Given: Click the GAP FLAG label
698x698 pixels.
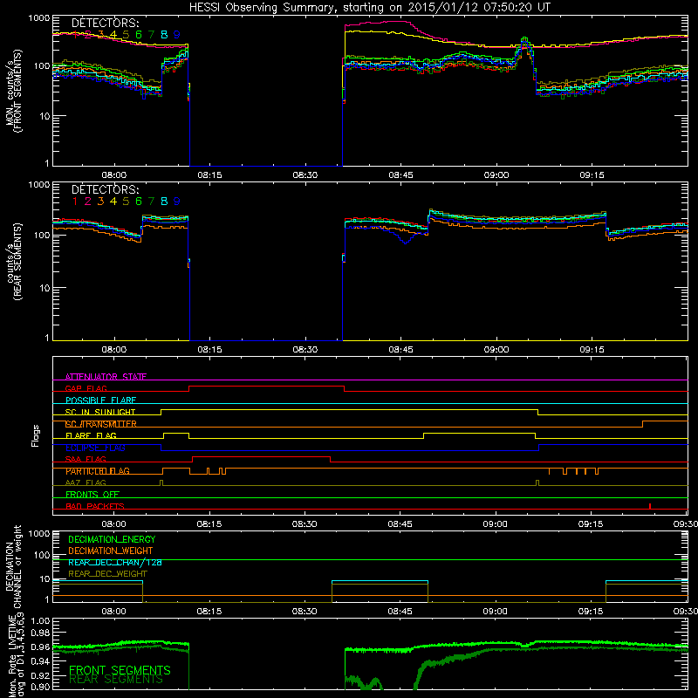Looking at the screenshot, I should click(x=86, y=388).
